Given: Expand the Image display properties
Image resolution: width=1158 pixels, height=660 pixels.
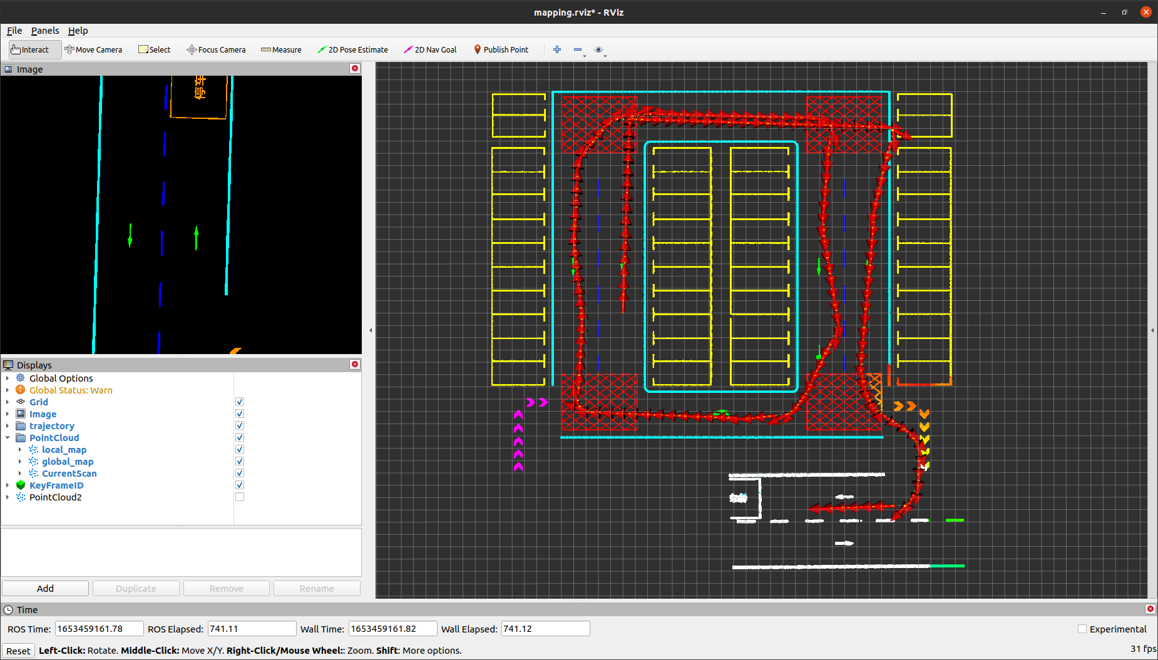Looking at the screenshot, I should (8, 414).
